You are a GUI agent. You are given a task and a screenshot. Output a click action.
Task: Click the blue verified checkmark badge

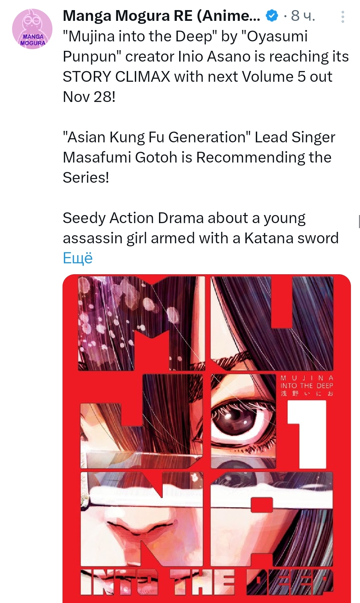point(272,15)
